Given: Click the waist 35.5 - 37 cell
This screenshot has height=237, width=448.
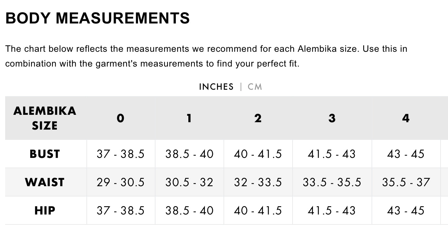Looking at the screenshot, I should tap(406, 182).
